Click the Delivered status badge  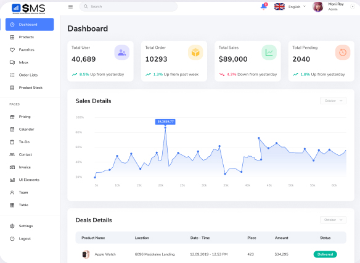click(x=325, y=254)
